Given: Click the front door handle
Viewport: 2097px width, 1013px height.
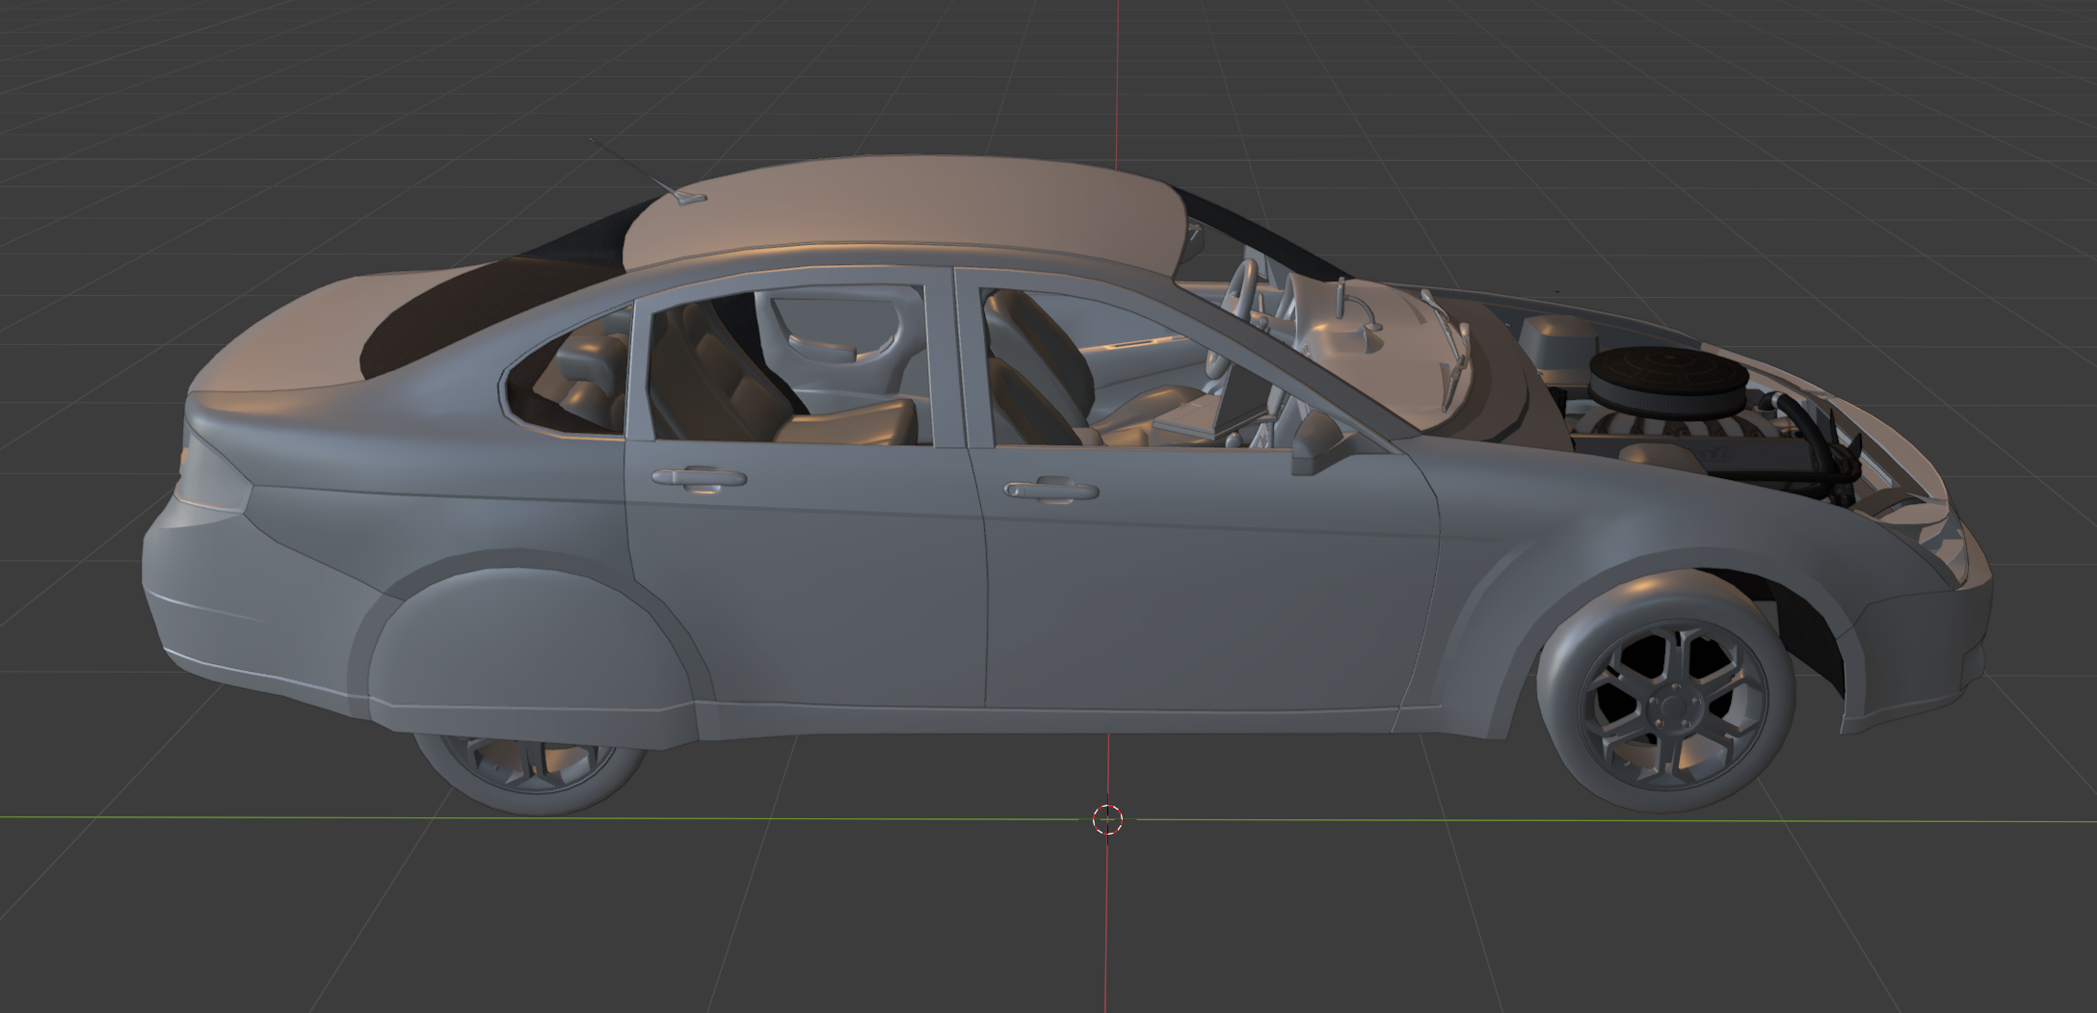Looking at the screenshot, I should pyautogui.click(x=1050, y=490).
